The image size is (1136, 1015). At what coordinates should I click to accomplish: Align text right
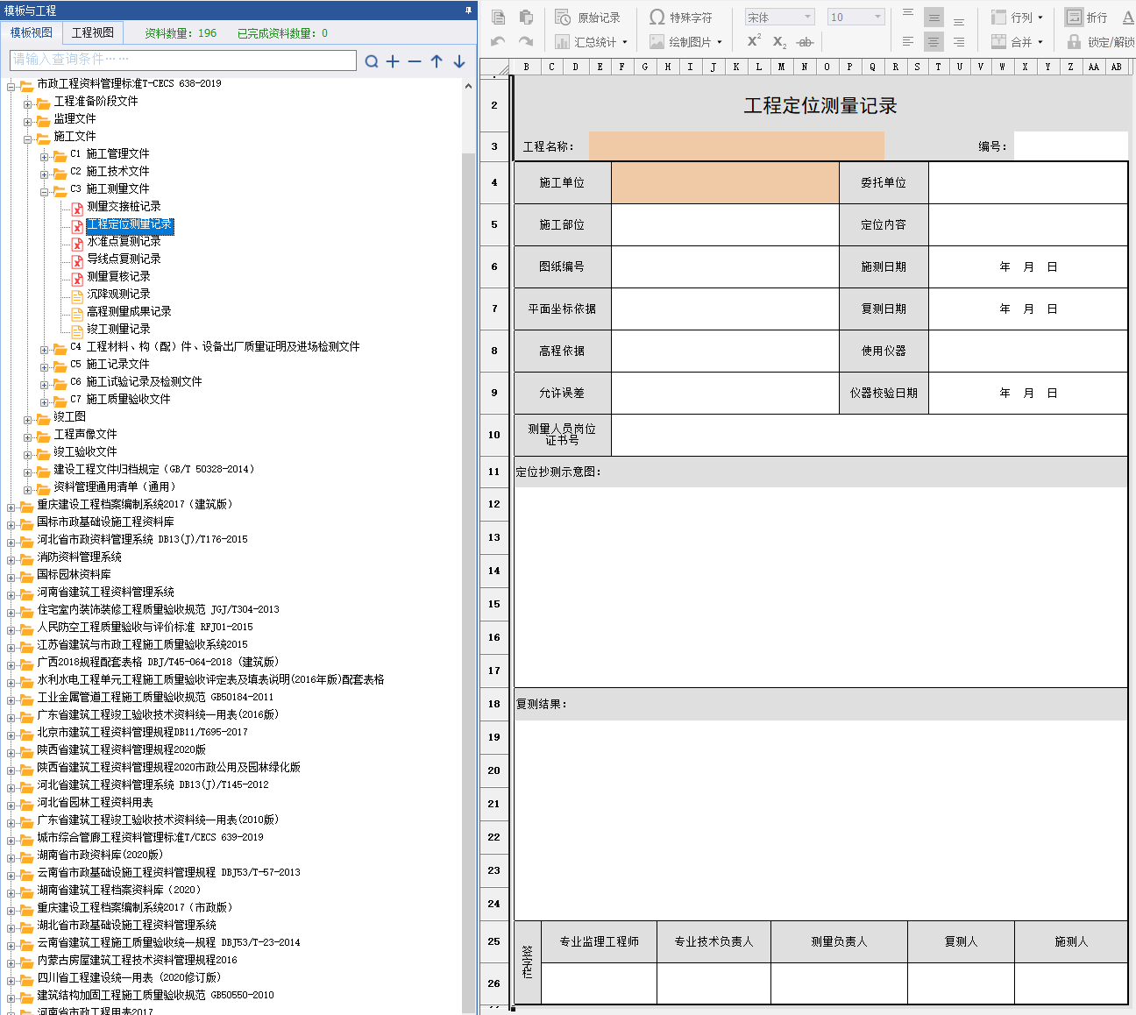click(x=959, y=41)
